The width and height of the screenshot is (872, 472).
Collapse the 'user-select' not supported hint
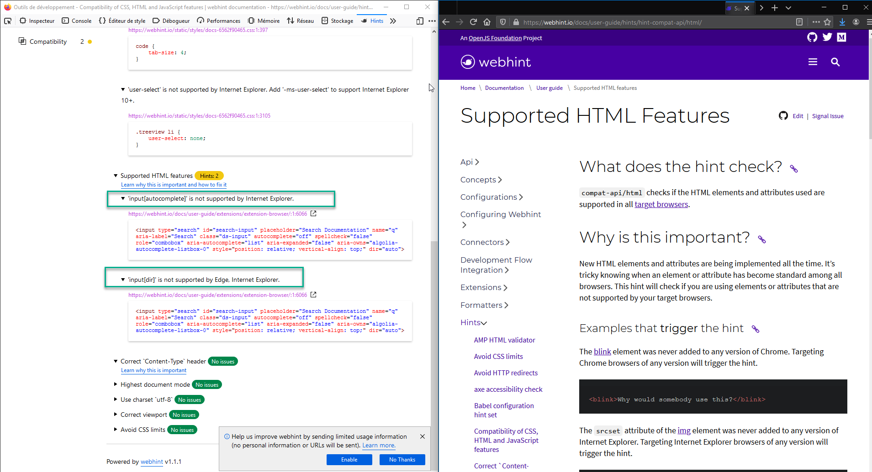pyautogui.click(x=123, y=89)
